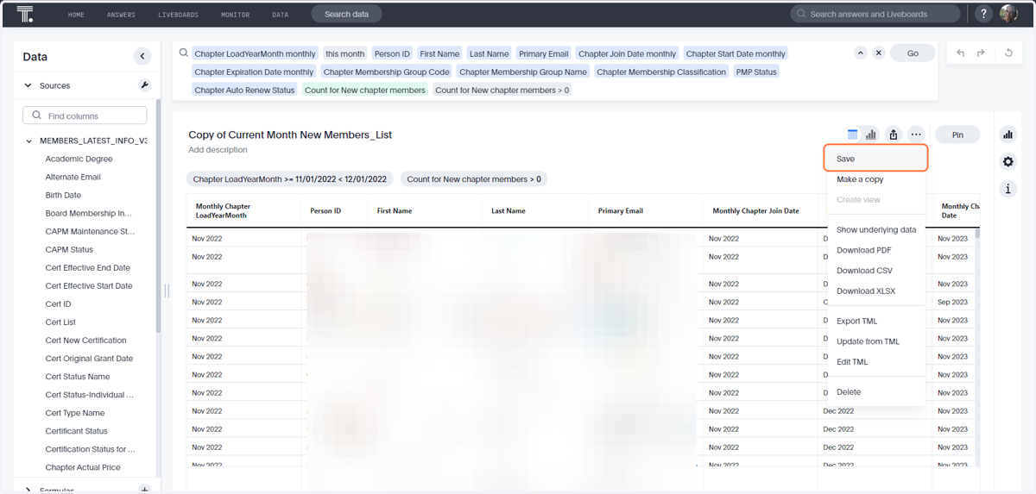This screenshot has width=1036, height=494.
Task: Open the Monitor tab
Action: (x=236, y=15)
